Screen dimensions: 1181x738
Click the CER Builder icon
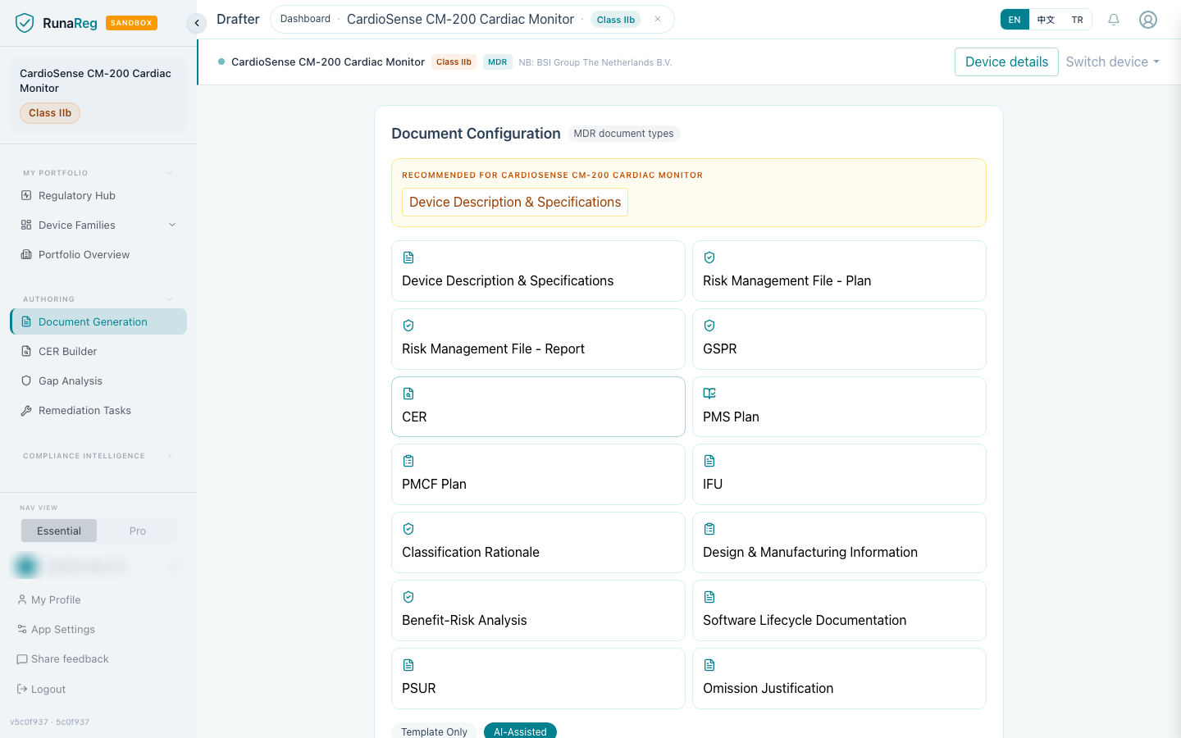(x=26, y=351)
